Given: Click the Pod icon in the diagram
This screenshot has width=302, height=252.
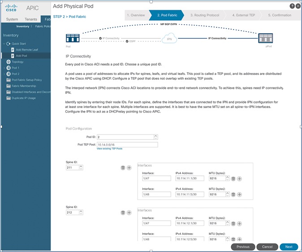Looking at the screenshot, I should (x=73, y=38).
